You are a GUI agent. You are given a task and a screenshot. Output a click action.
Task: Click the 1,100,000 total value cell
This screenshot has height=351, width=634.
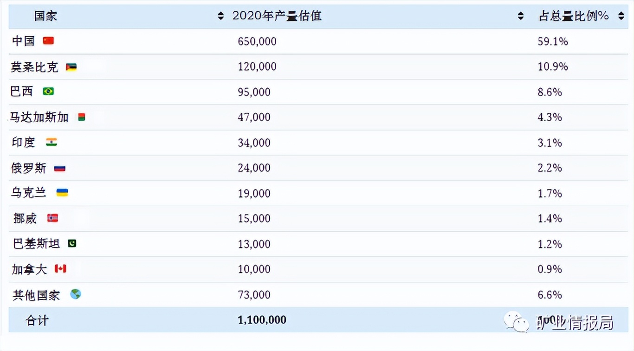click(x=262, y=320)
